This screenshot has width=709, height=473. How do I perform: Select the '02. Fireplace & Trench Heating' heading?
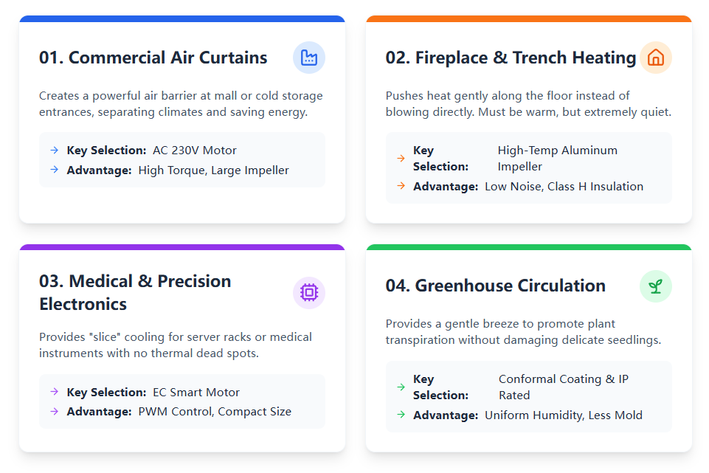[511, 58]
